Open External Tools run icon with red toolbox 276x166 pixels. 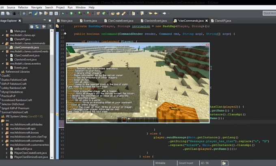pos(89,13)
